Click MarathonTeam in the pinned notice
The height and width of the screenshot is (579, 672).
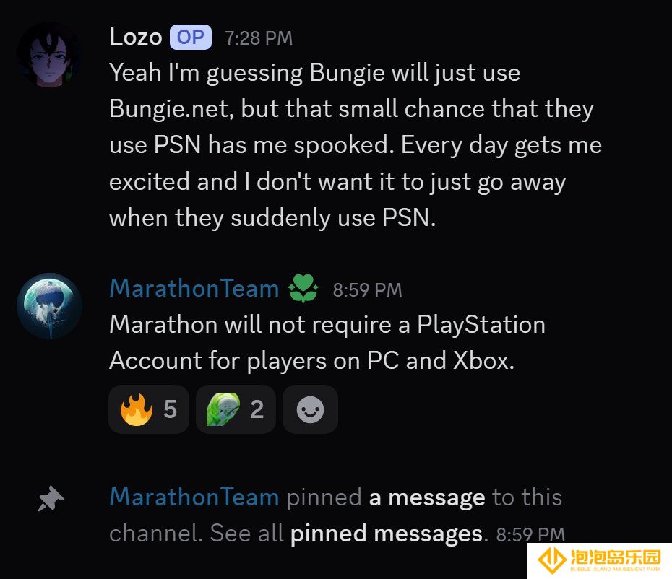(x=194, y=497)
